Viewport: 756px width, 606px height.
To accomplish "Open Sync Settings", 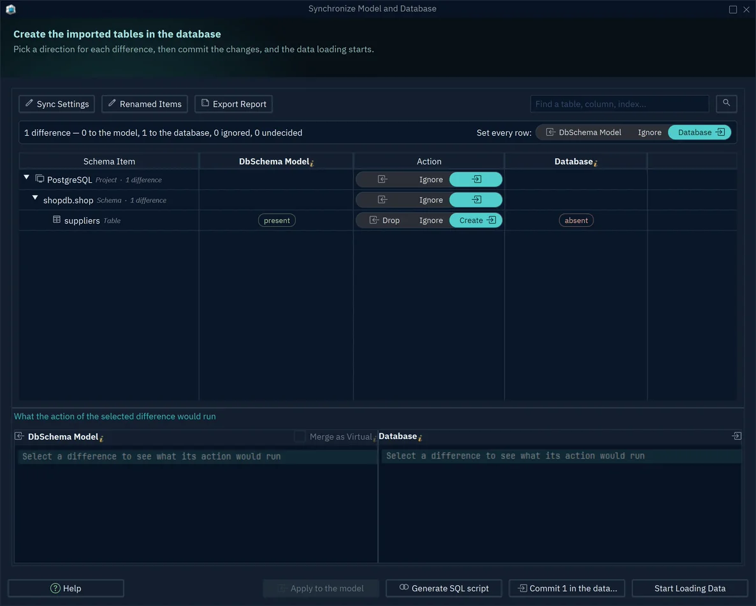I will (x=57, y=104).
